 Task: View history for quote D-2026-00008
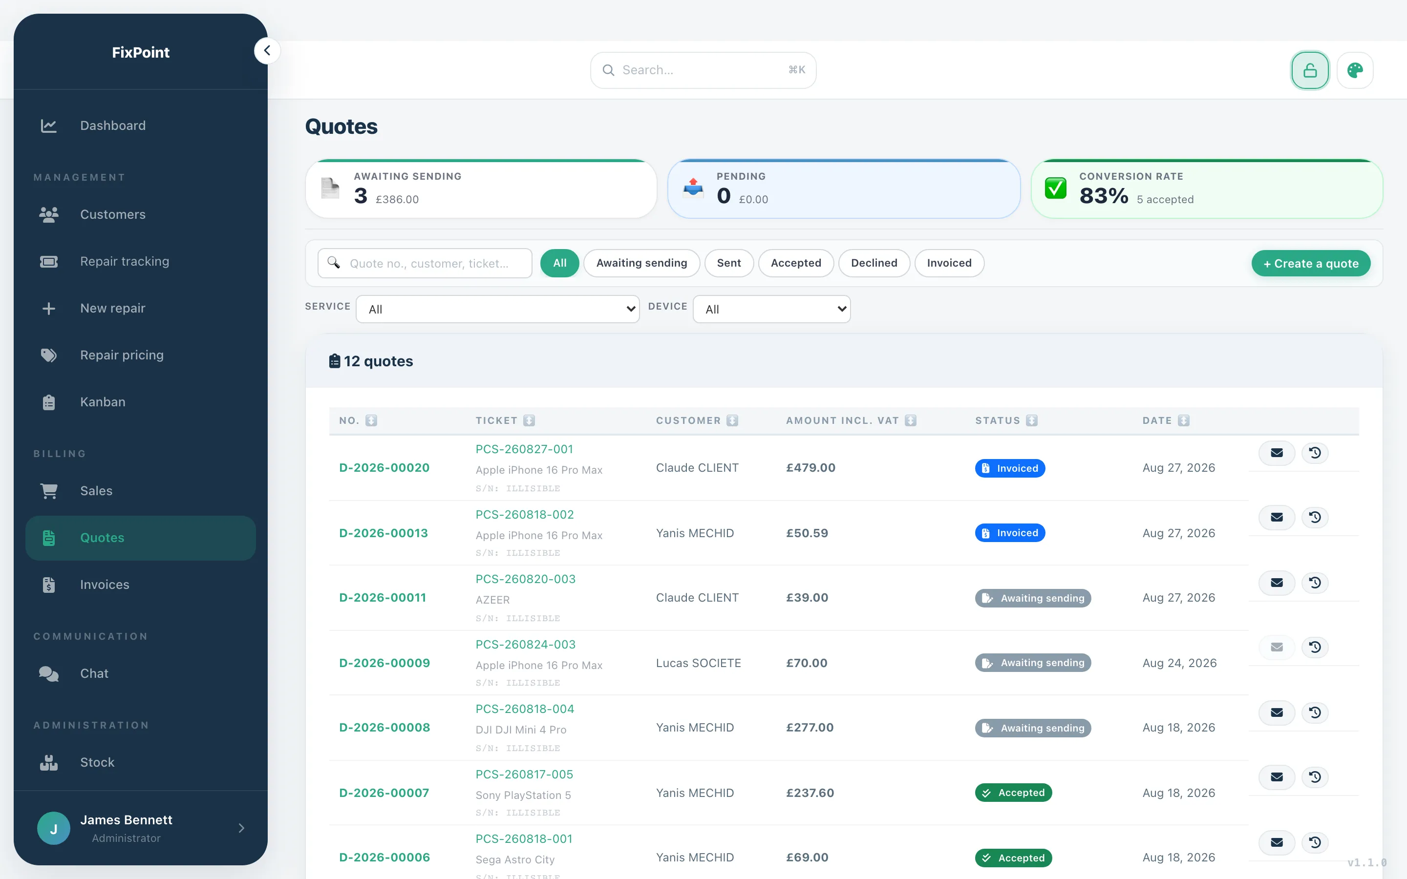pyautogui.click(x=1315, y=713)
